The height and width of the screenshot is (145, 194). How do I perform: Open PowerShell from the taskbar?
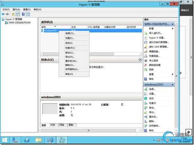point(27,140)
